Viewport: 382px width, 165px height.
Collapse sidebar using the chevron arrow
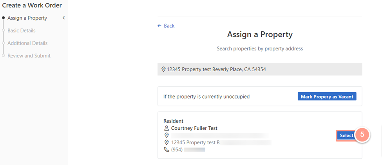coord(64,18)
